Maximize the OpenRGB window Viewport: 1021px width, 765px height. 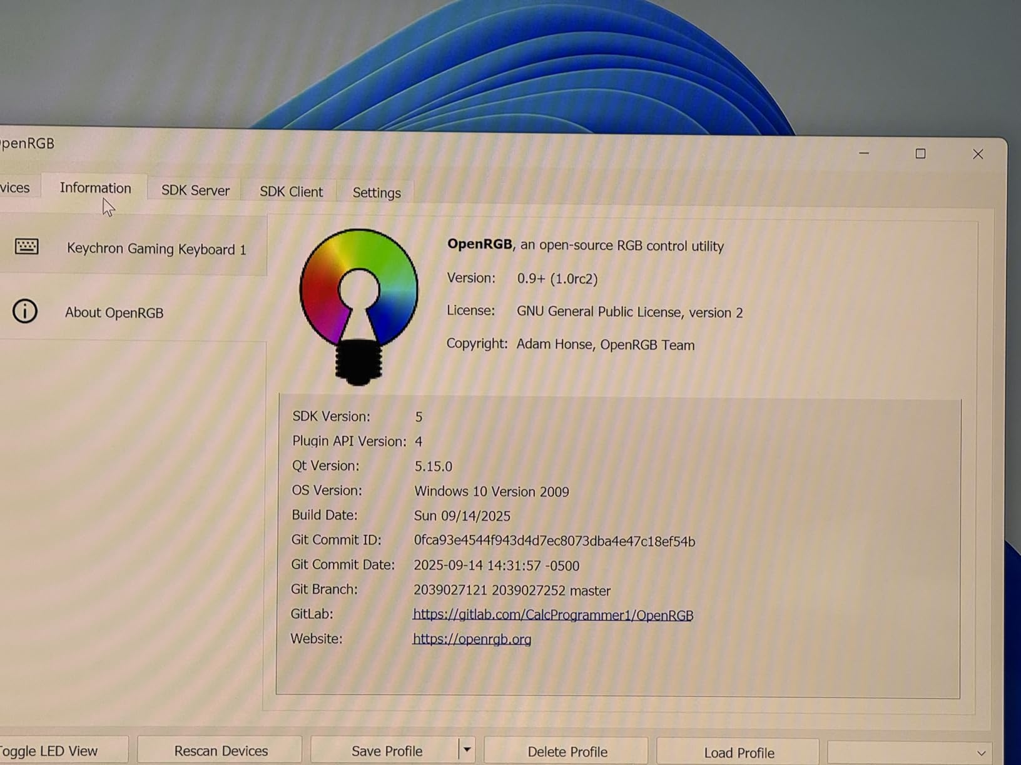tap(920, 154)
